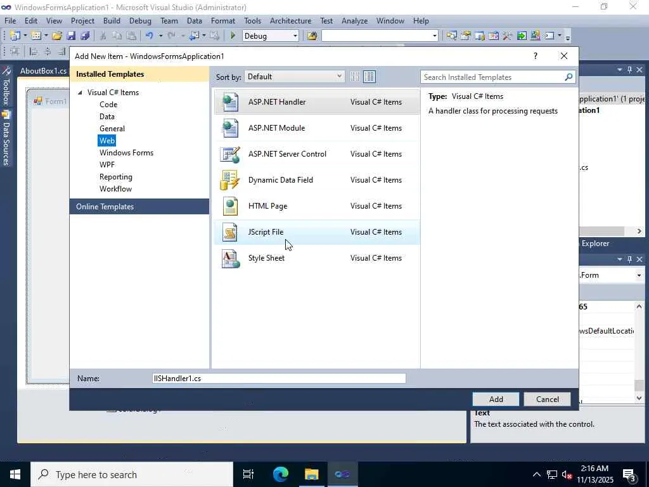The height and width of the screenshot is (487, 649).
Task: Select the Workflow template category
Action: (x=115, y=188)
